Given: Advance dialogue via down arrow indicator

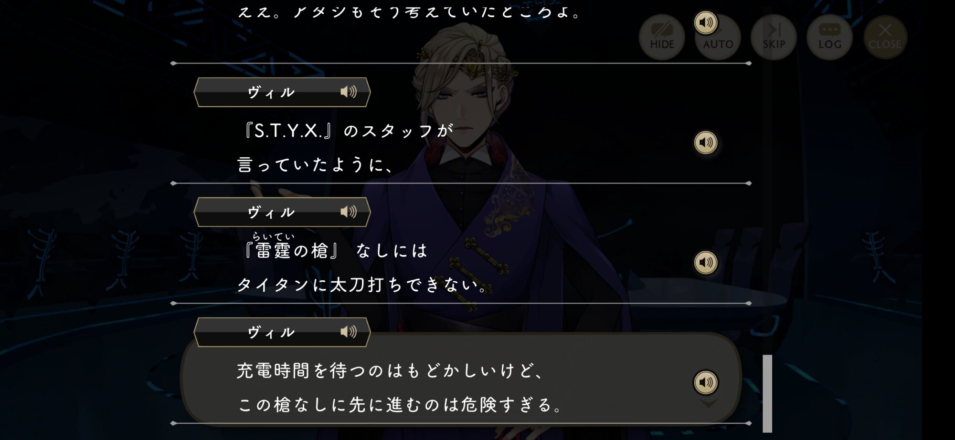Looking at the screenshot, I should tap(708, 404).
